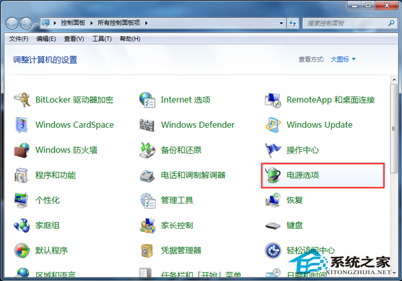Image resolution: width=402 pixels, height=281 pixels.
Task: Open the 查看(V) menu
Action: coord(74,39)
